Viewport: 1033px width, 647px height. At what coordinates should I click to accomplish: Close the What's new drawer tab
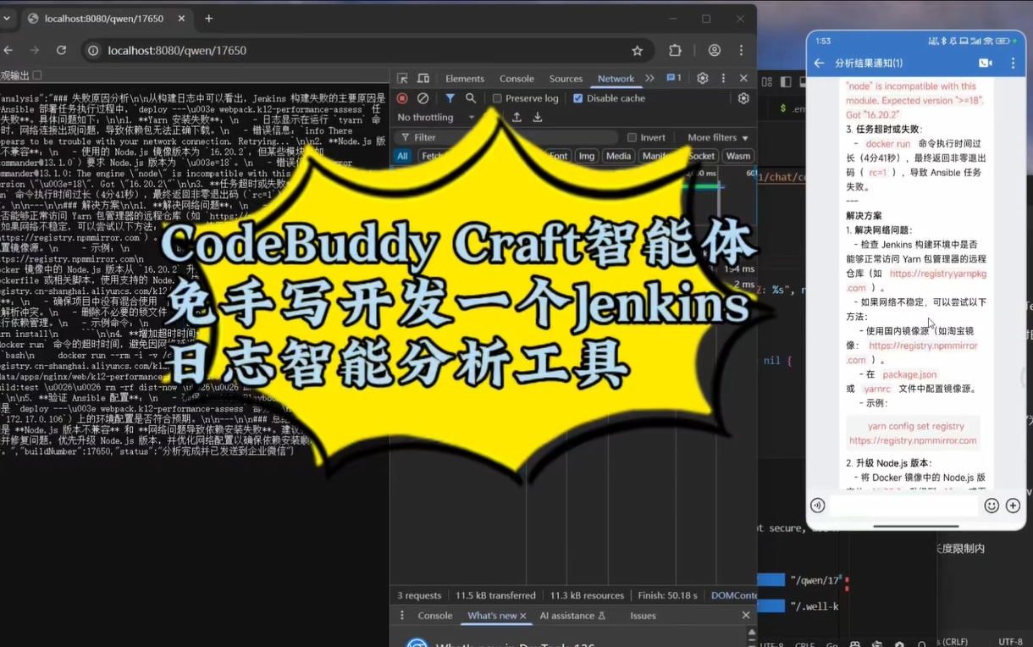pyautogui.click(x=523, y=616)
